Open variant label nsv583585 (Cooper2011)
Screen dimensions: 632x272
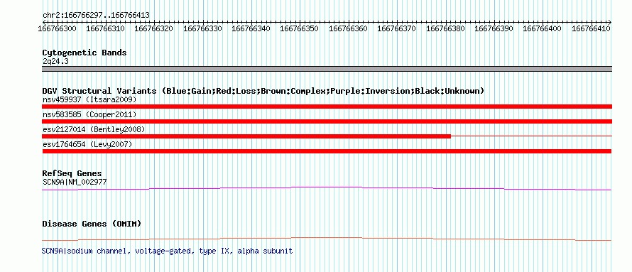pyautogui.click(x=89, y=114)
